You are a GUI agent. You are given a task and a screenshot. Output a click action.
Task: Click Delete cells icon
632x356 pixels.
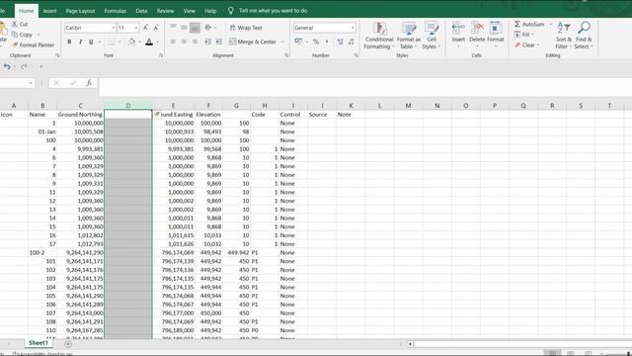[477, 29]
